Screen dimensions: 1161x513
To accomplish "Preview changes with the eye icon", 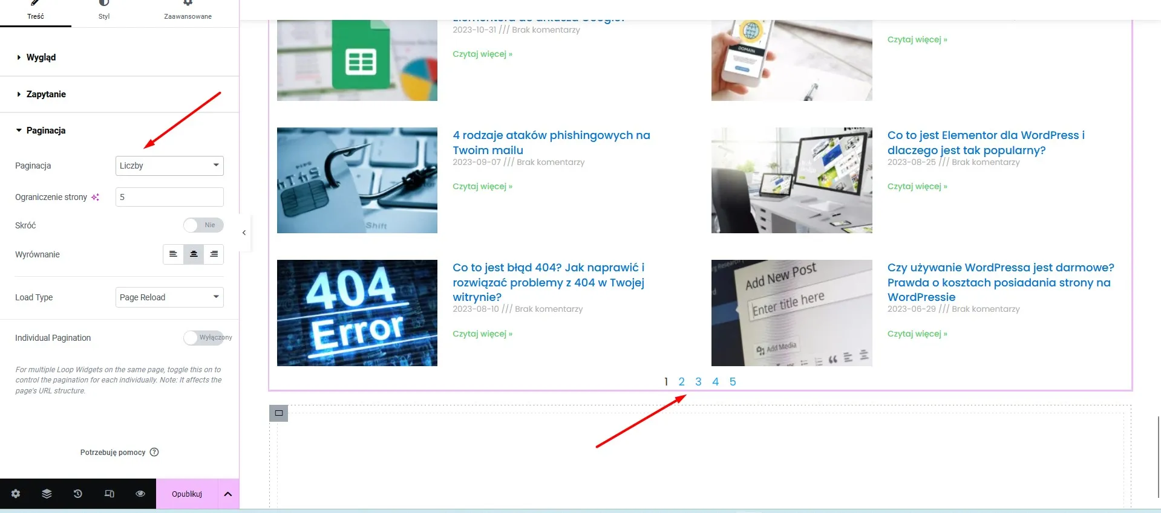I will pos(140,494).
